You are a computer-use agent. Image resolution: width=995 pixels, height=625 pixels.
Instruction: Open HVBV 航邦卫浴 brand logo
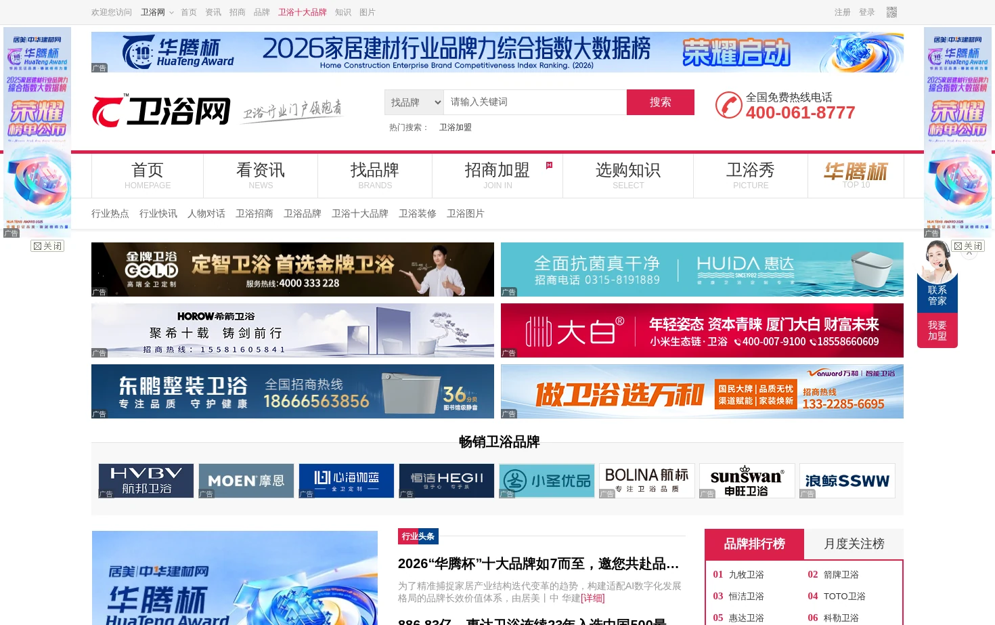click(x=146, y=481)
